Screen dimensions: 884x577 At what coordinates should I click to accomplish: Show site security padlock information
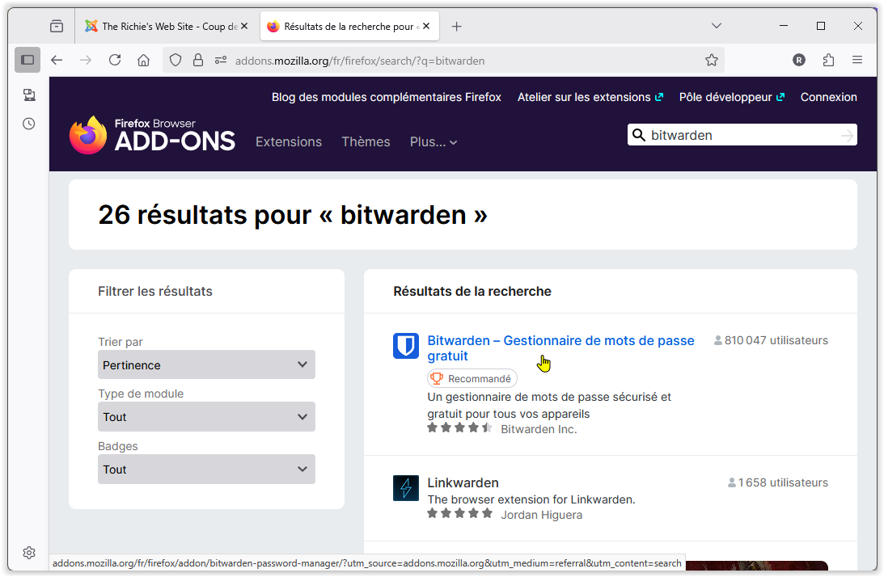point(198,61)
